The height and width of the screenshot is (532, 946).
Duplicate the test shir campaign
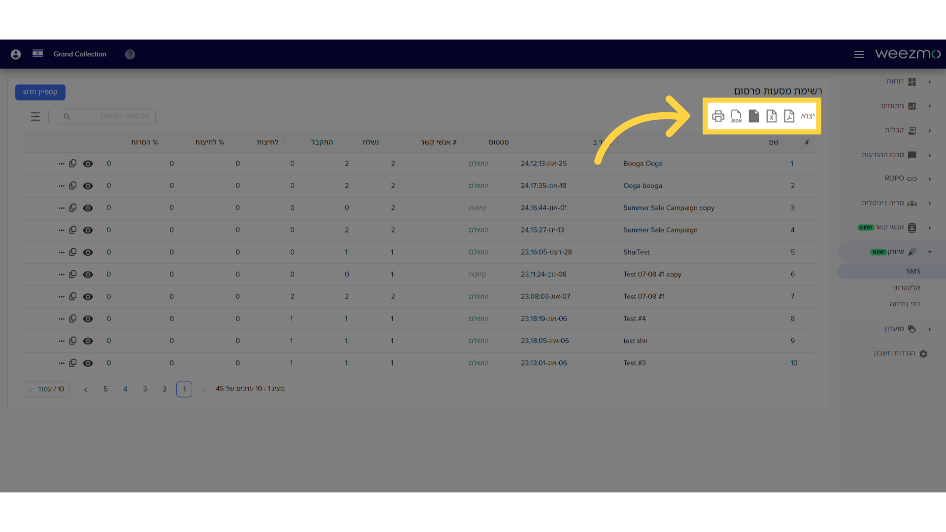[x=73, y=341]
